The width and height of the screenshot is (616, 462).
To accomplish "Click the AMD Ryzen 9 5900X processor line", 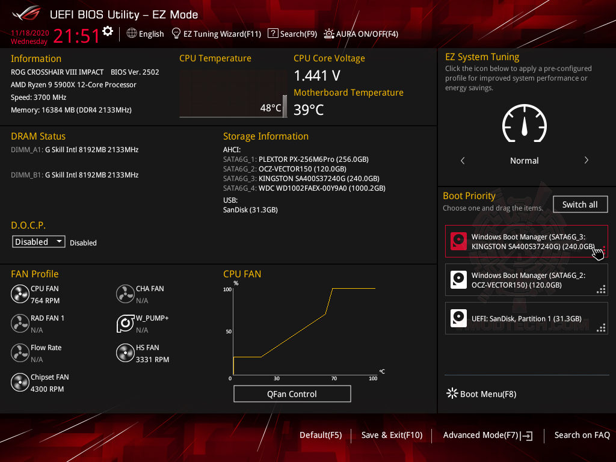I will 73,84.
